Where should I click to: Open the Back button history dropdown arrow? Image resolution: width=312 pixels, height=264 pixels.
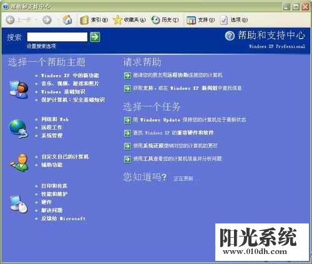[x=36, y=20]
